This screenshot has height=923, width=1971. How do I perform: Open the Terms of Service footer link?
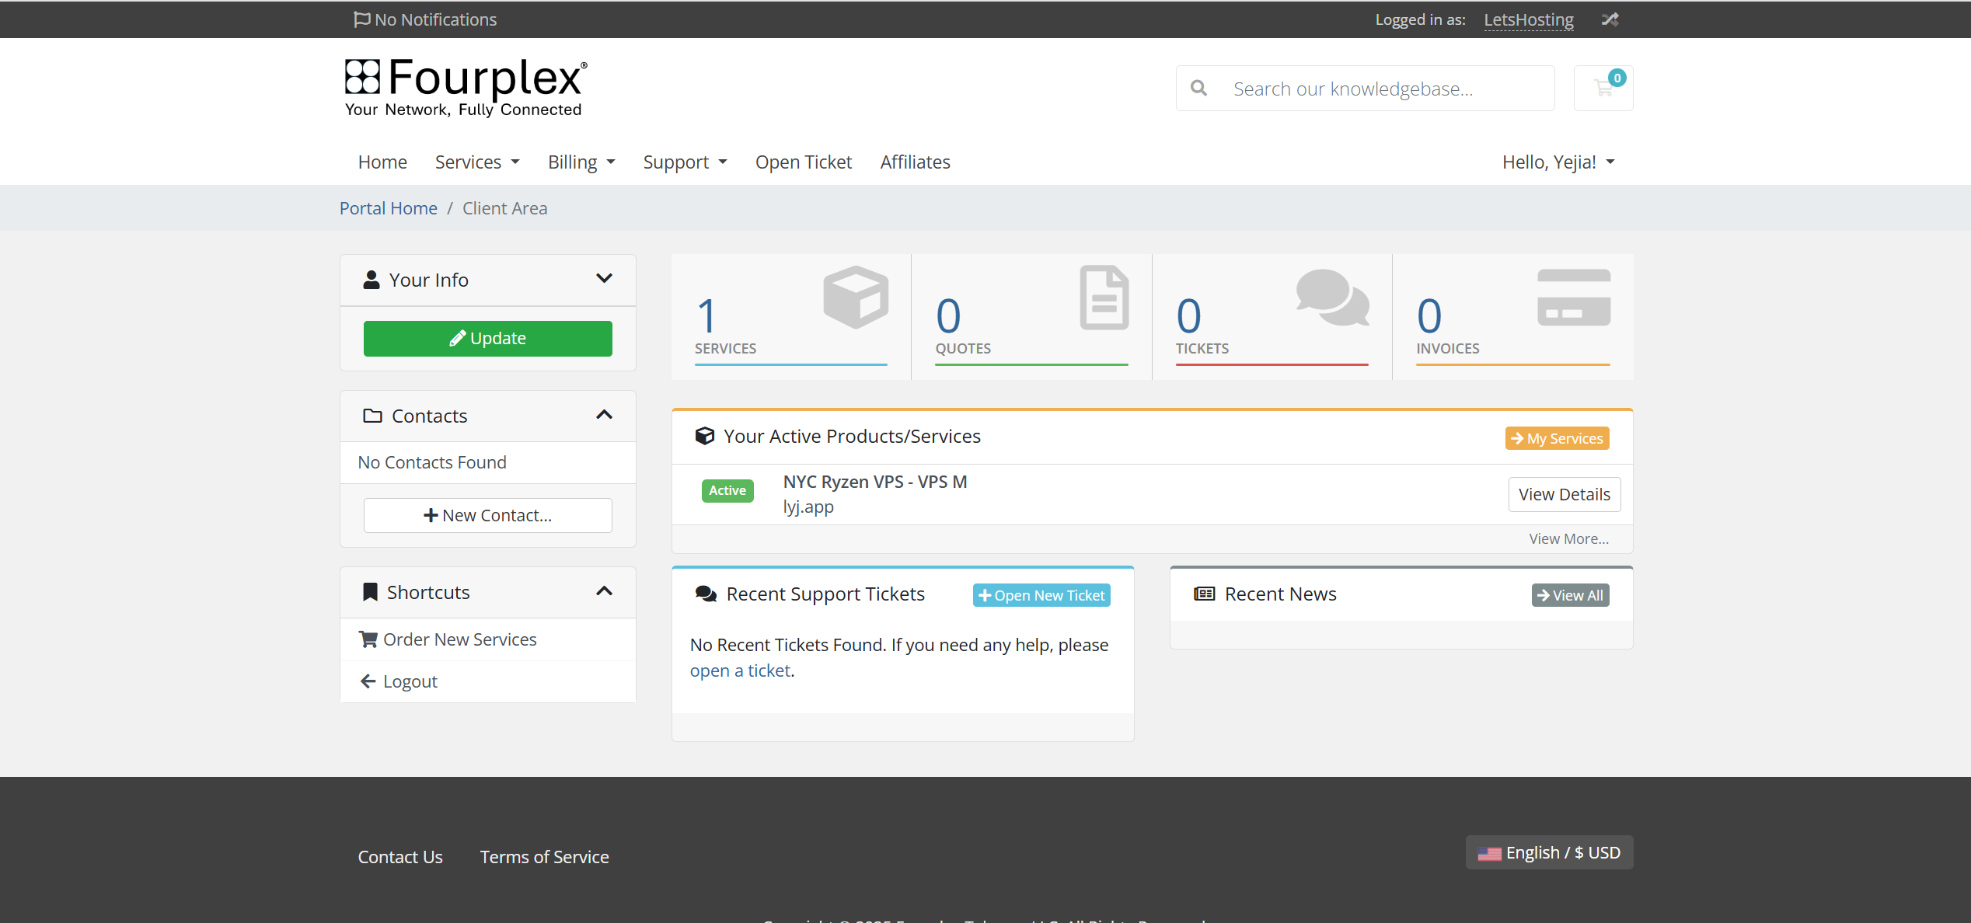545,857
